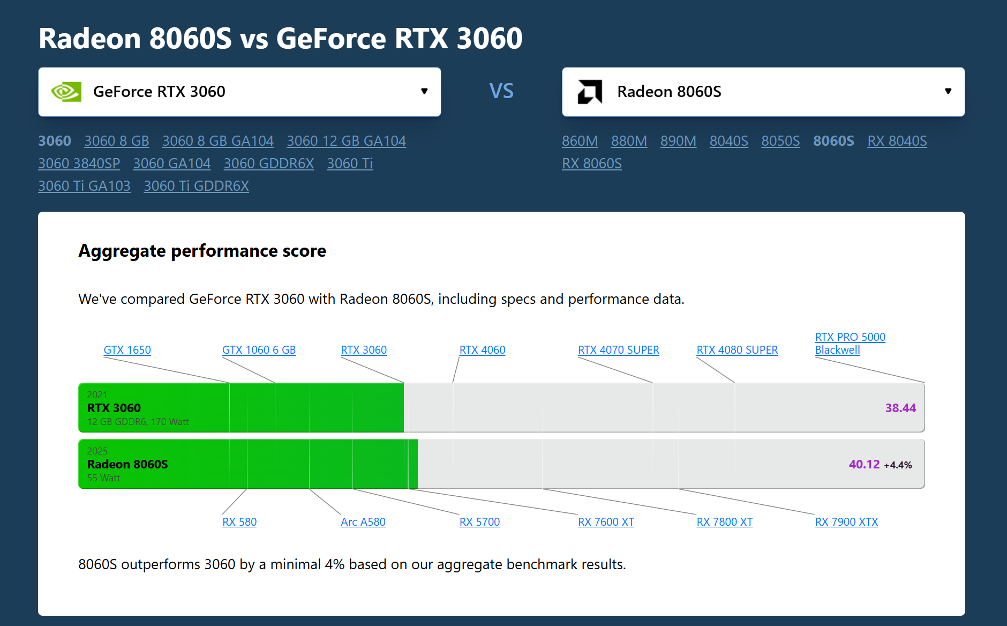Click the 2025 release year label
1007x626 pixels.
(x=97, y=451)
